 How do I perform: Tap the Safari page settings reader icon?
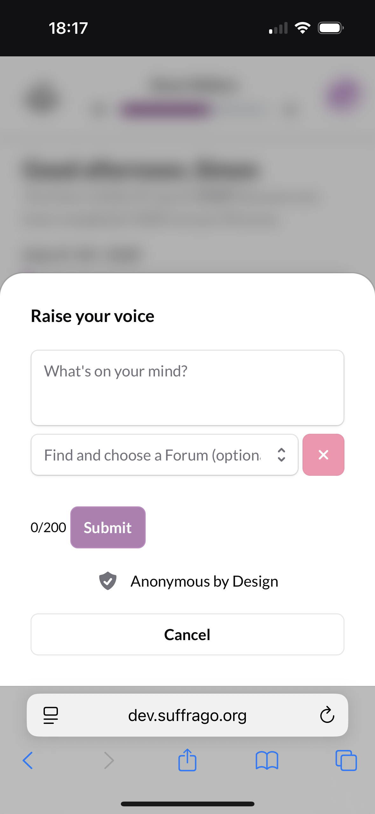[x=51, y=715]
